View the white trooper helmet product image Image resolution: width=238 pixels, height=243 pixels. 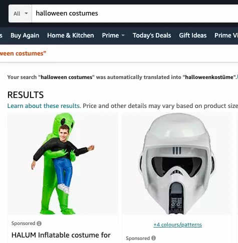177,163
